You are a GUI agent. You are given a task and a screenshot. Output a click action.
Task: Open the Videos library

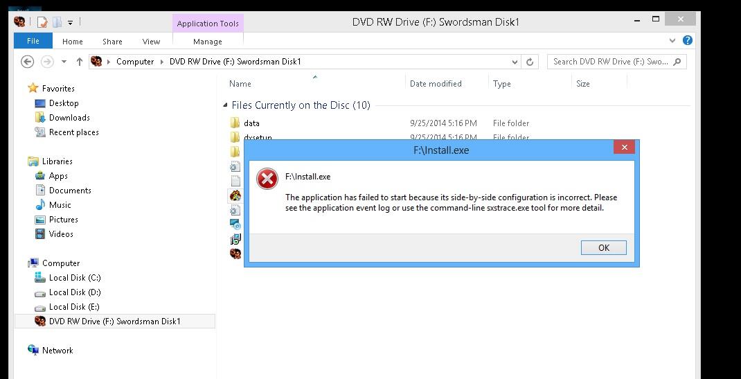[61, 234]
